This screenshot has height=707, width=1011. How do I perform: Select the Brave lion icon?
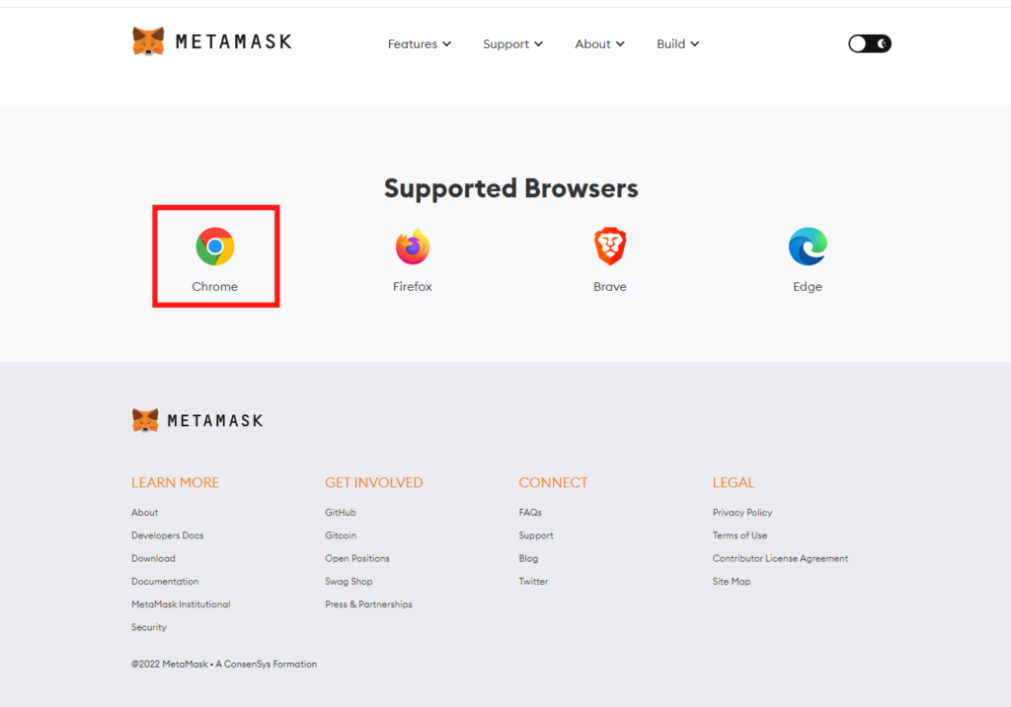tap(610, 246)
